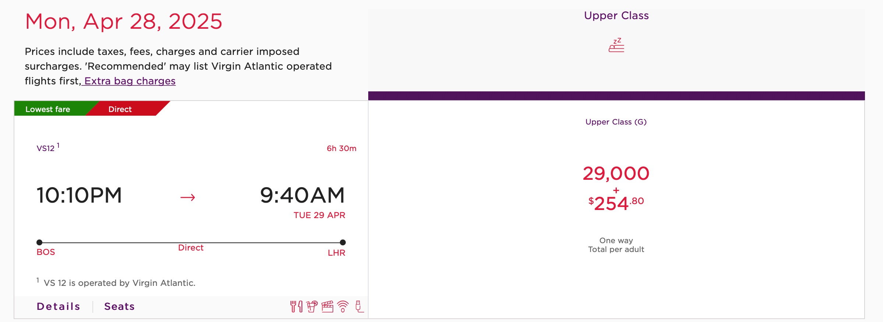Click the VS12 flight number footnote
The height and width of the screenshot is (322, 883).
point(45,148)
